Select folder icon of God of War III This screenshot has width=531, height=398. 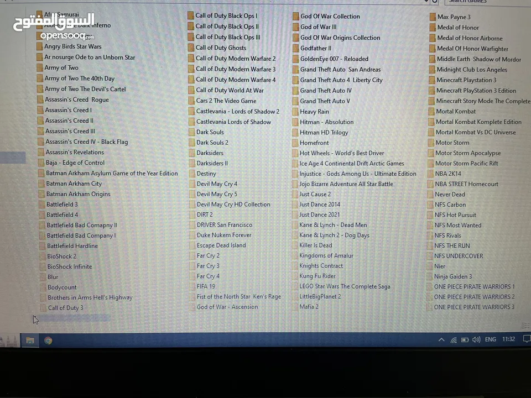[295, 27]
